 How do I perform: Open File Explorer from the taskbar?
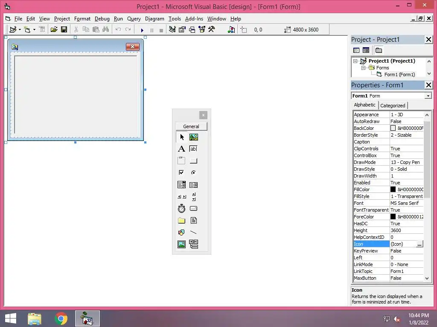(x=35, y=318)
